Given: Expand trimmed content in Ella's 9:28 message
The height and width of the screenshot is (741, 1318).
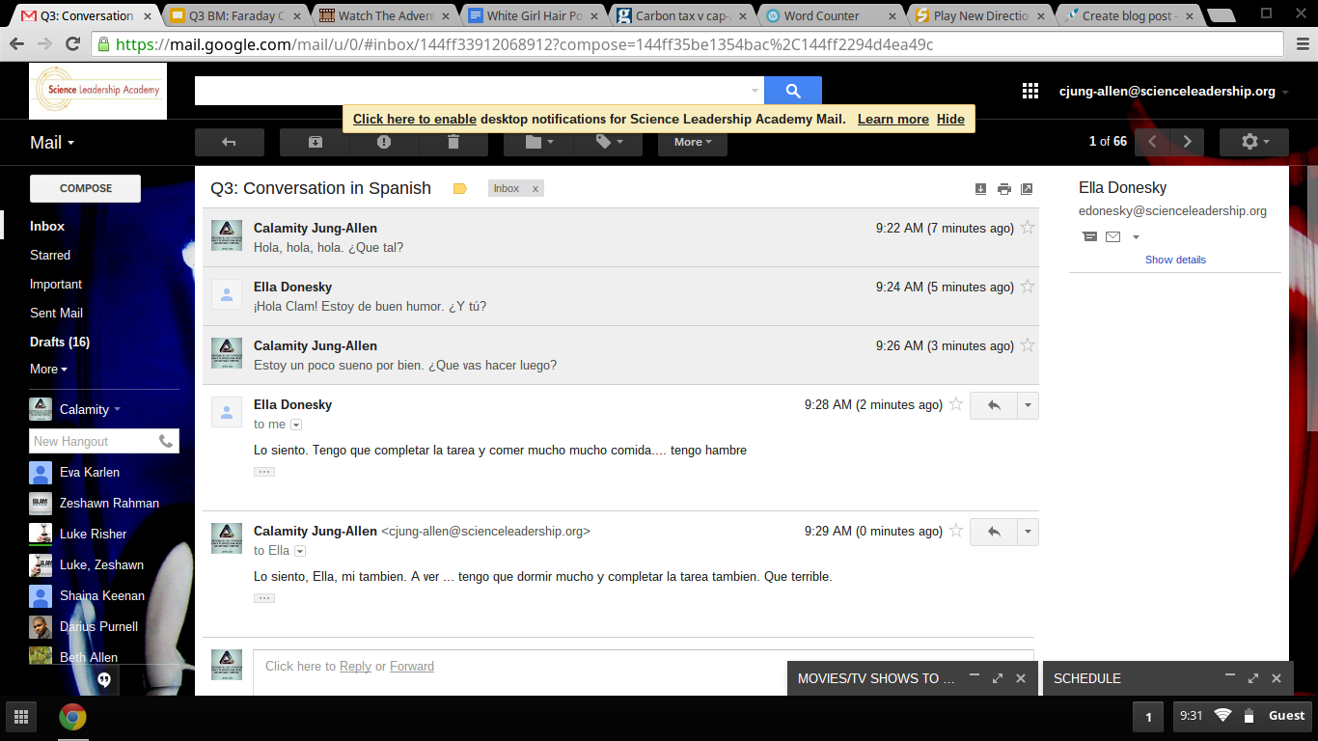Looking at the screenshot, I should click(x=264, y=472).
